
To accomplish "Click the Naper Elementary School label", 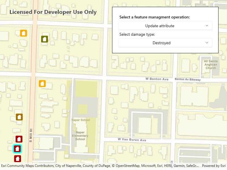I will click(x=80, y=136).
